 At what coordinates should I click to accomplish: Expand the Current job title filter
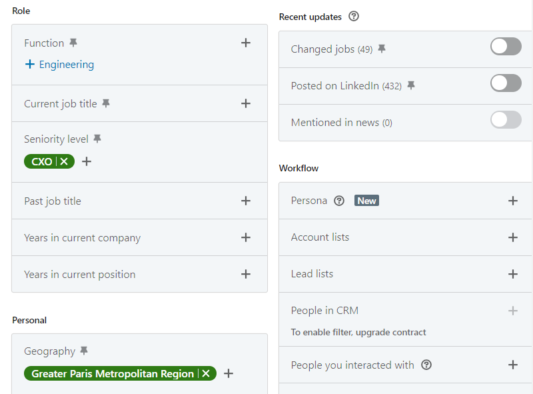(246, 103)
